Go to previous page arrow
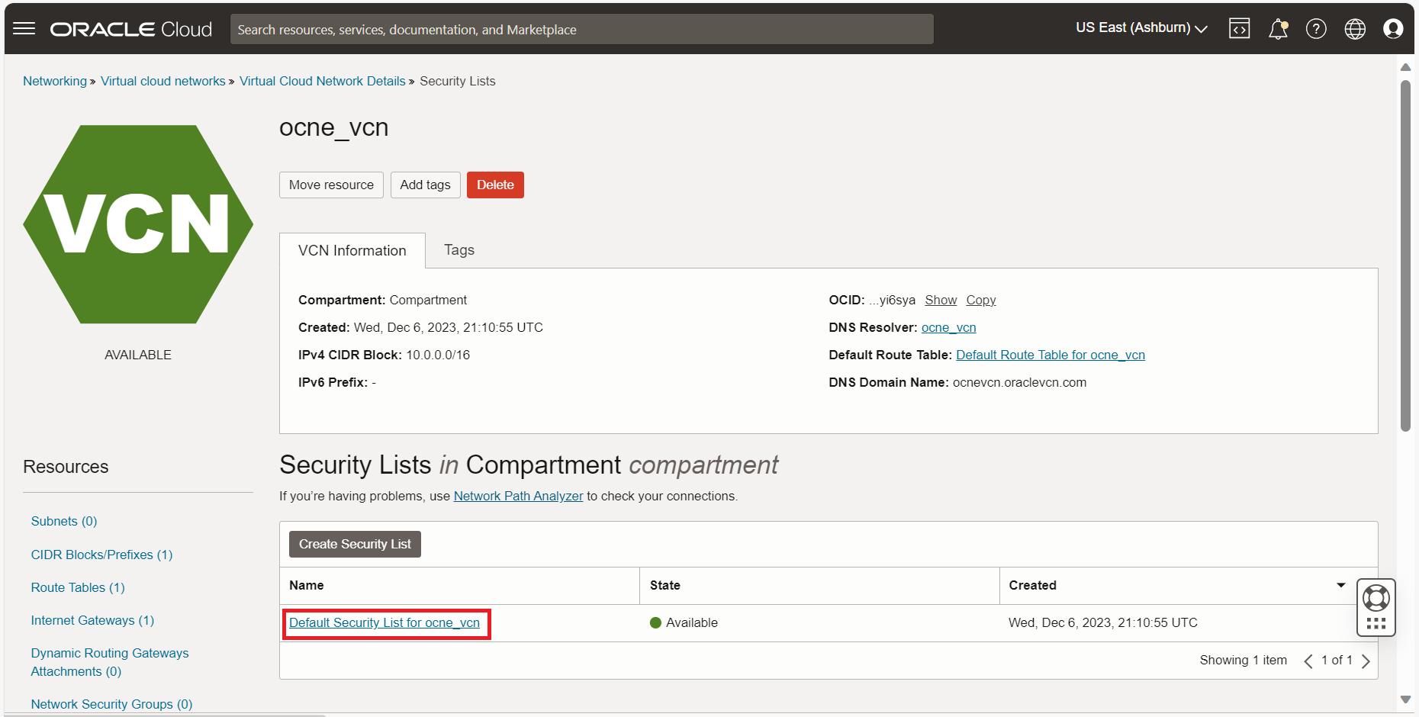This screenshot has width=1419, height=717. point(1308,661)
